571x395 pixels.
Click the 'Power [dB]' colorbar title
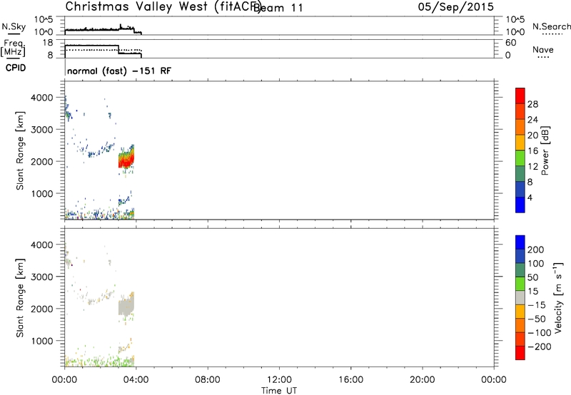pyautogui.click(x=545, y=150)
